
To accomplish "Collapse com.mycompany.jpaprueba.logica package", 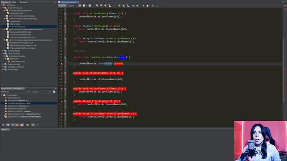I will tap(4, 18).
